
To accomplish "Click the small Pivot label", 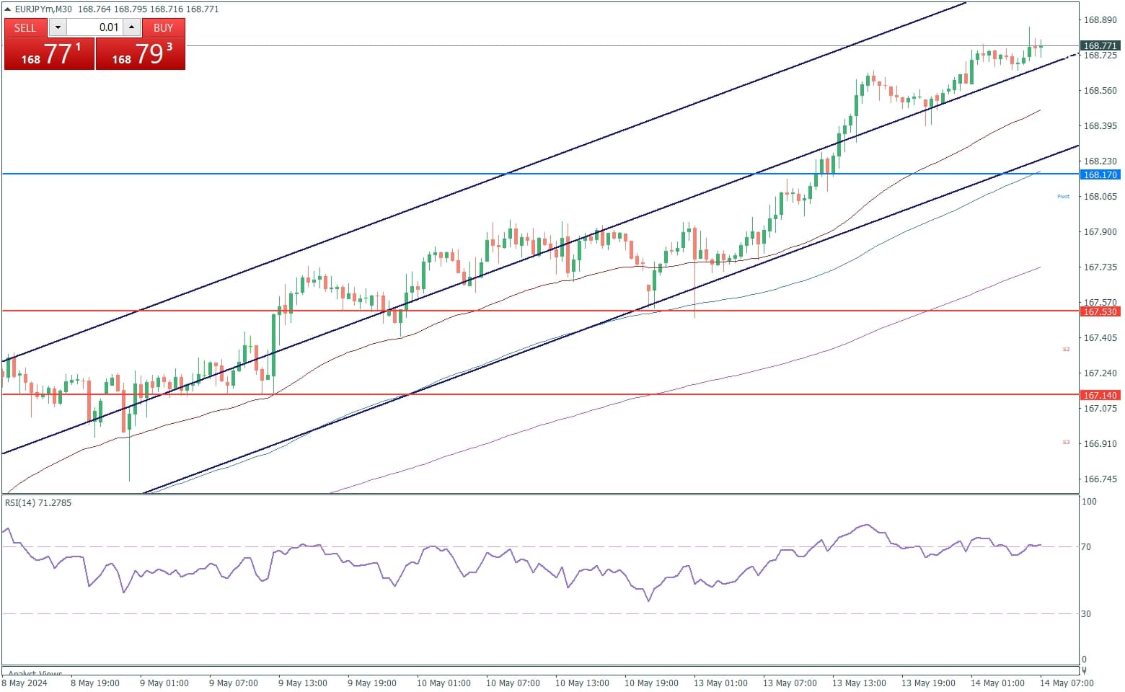I will (1063, 196).
